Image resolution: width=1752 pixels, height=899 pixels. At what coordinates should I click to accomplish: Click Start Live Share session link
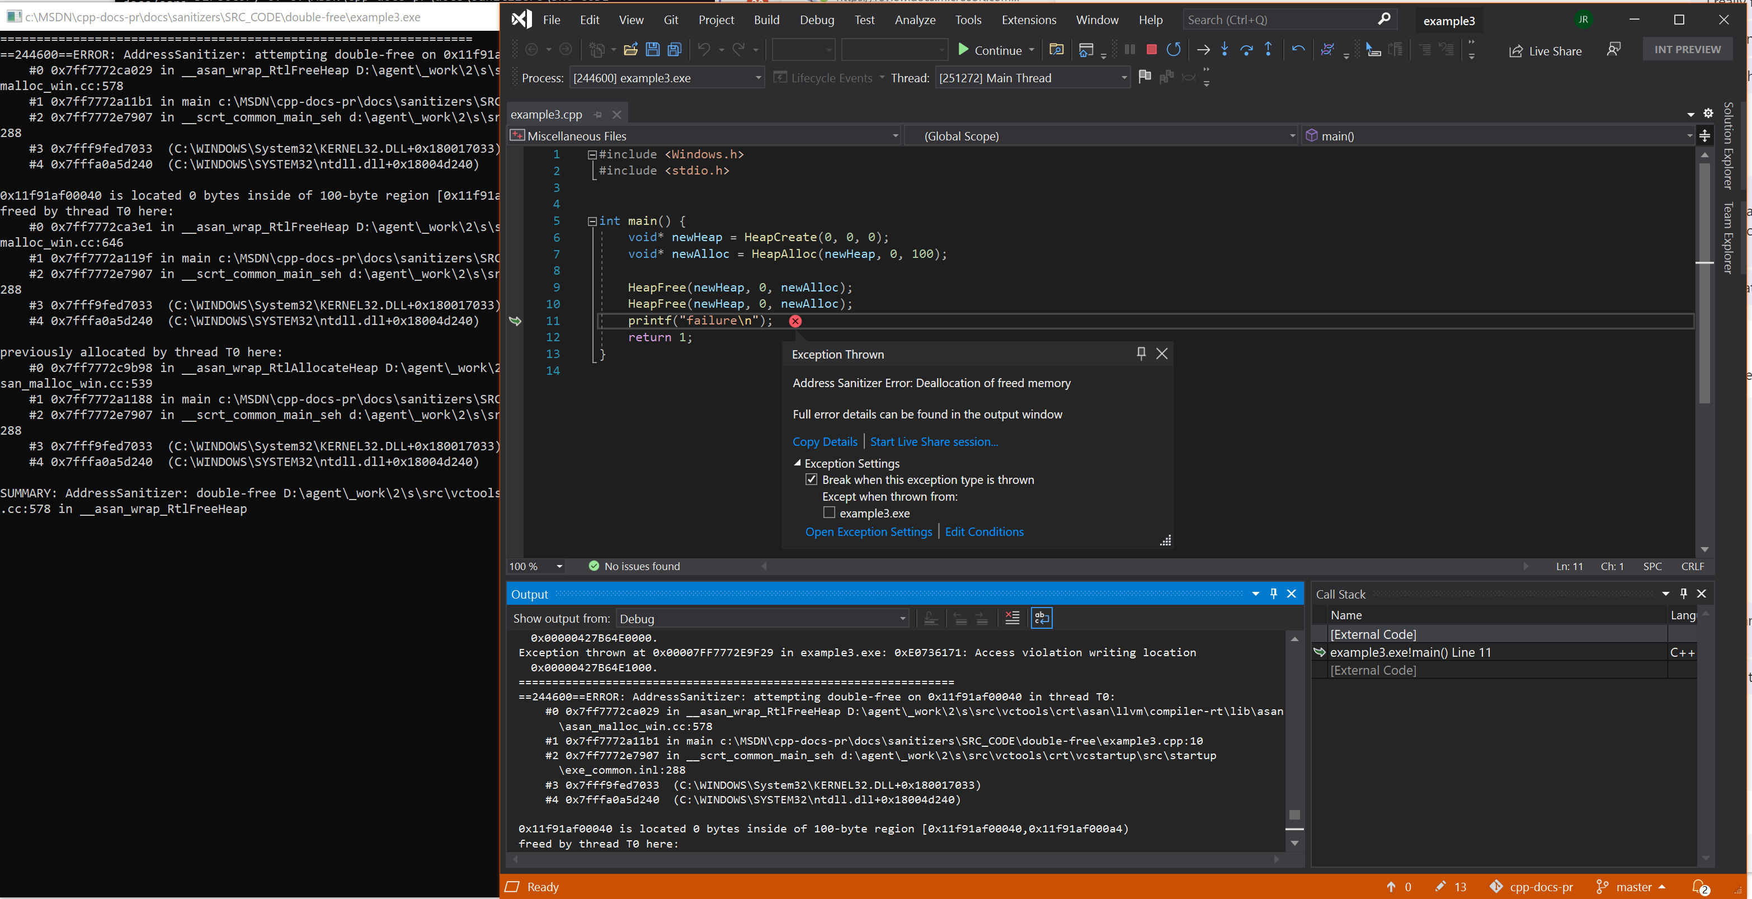(x=932, y=441)
